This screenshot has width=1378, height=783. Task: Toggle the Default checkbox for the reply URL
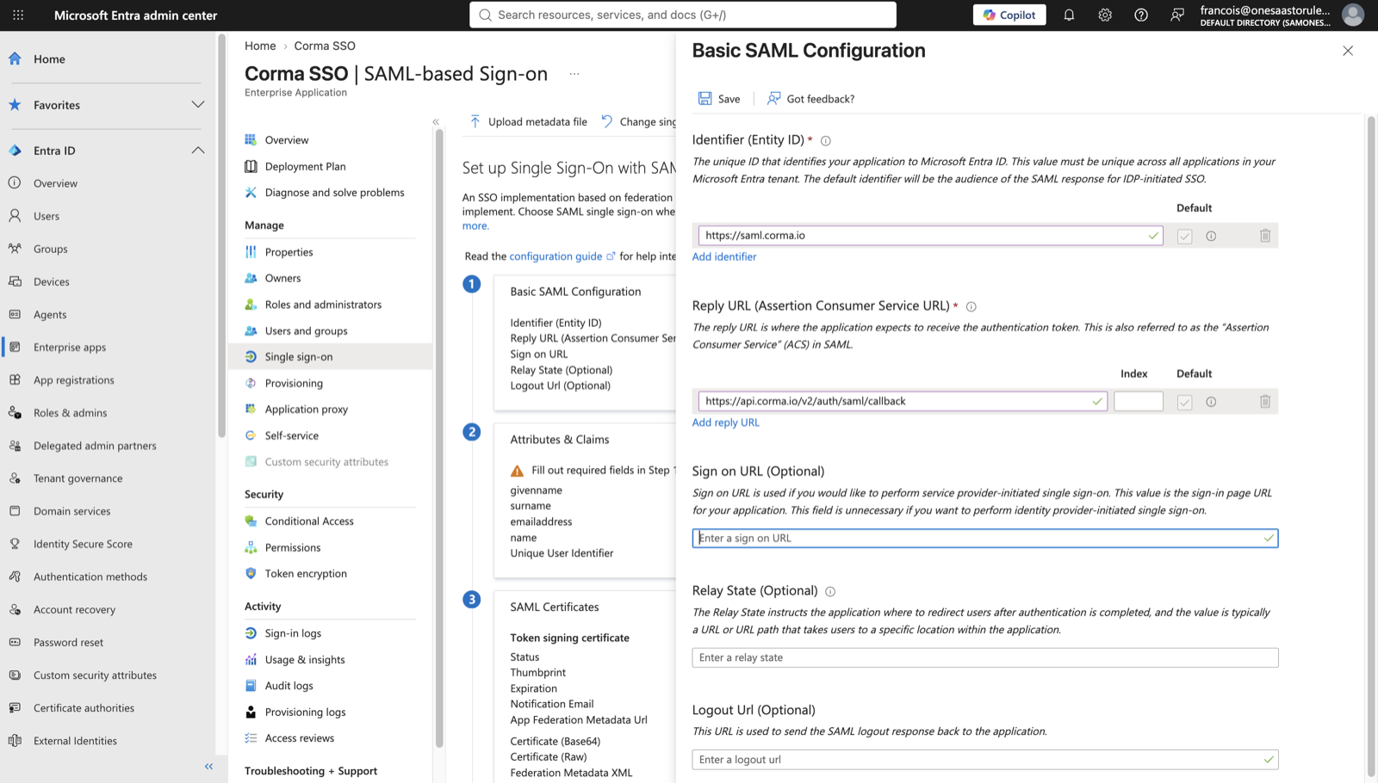pos(1185,402)
